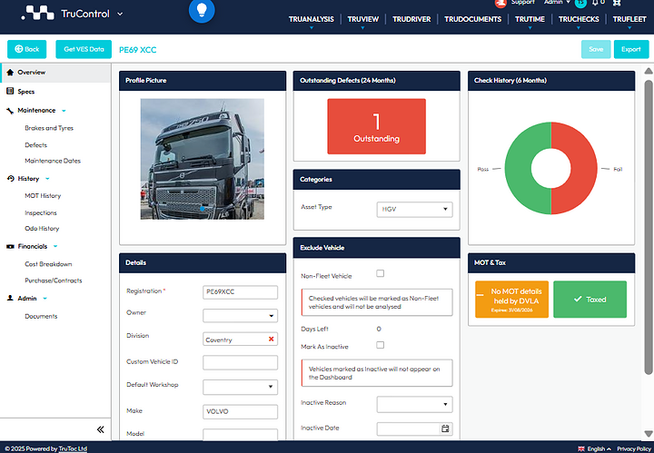654x453 pixels.
Task: Open the Asset Type HGV dropdown
Action: coord(414,209)
